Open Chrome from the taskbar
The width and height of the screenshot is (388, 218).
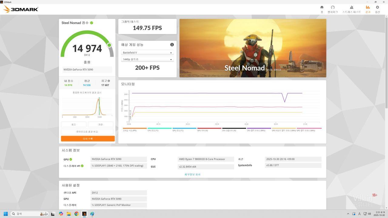76,214
